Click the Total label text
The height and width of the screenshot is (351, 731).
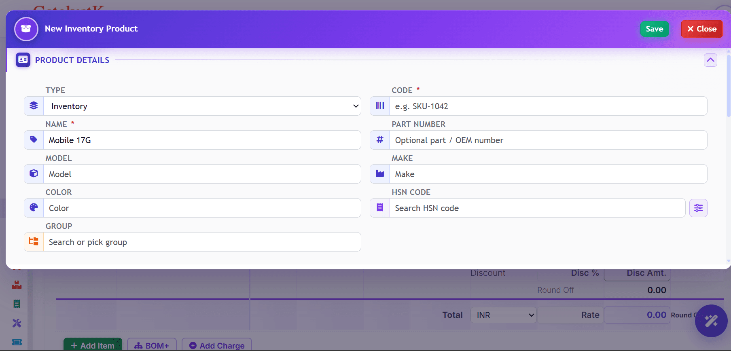452,315
